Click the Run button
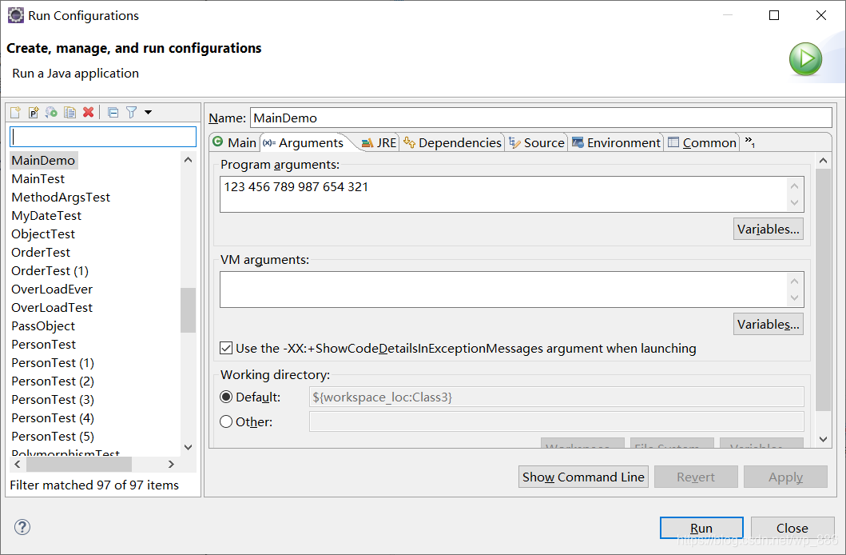Image resolution: width=846 pixels, height=555 pixels. pos(701,528)
